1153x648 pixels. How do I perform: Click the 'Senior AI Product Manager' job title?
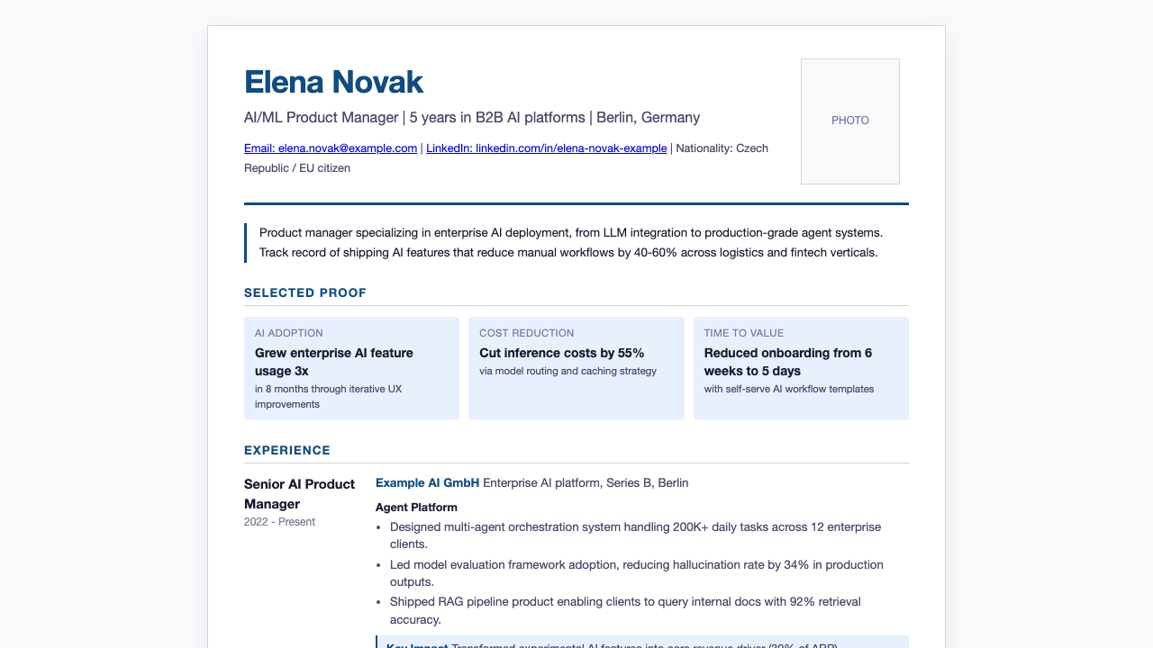(300, 494)
